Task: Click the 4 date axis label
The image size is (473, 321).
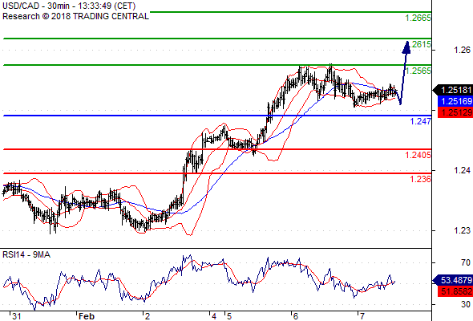Action: point(214,316)
